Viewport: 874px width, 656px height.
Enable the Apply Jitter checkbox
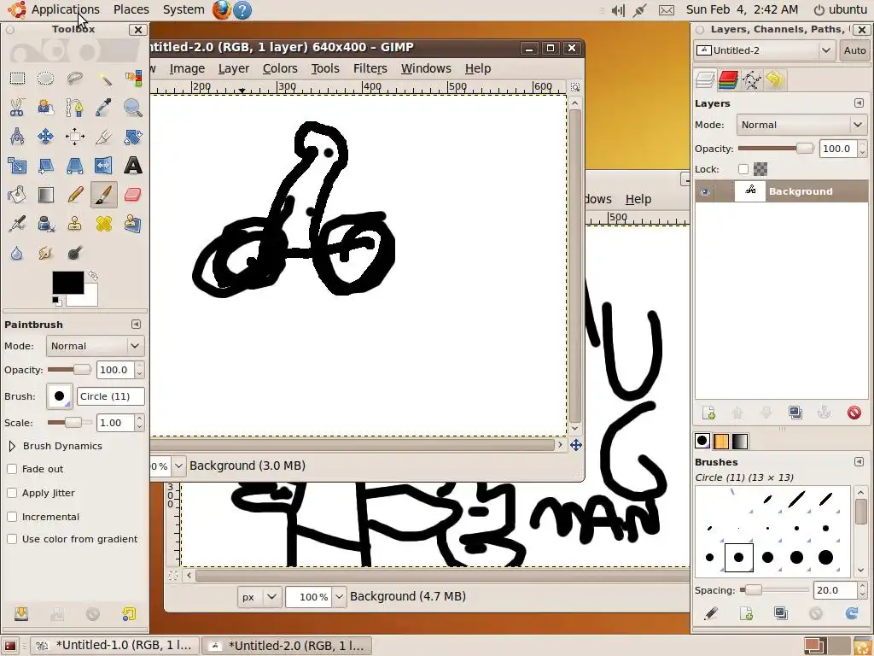pos(12,493)
